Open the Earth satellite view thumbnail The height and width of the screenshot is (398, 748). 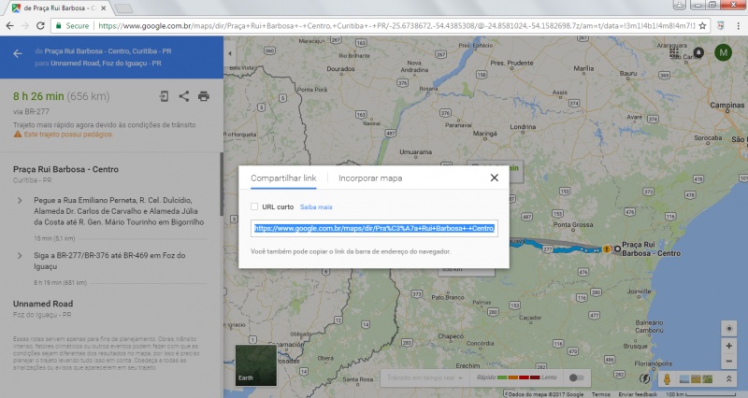(255, 365)
